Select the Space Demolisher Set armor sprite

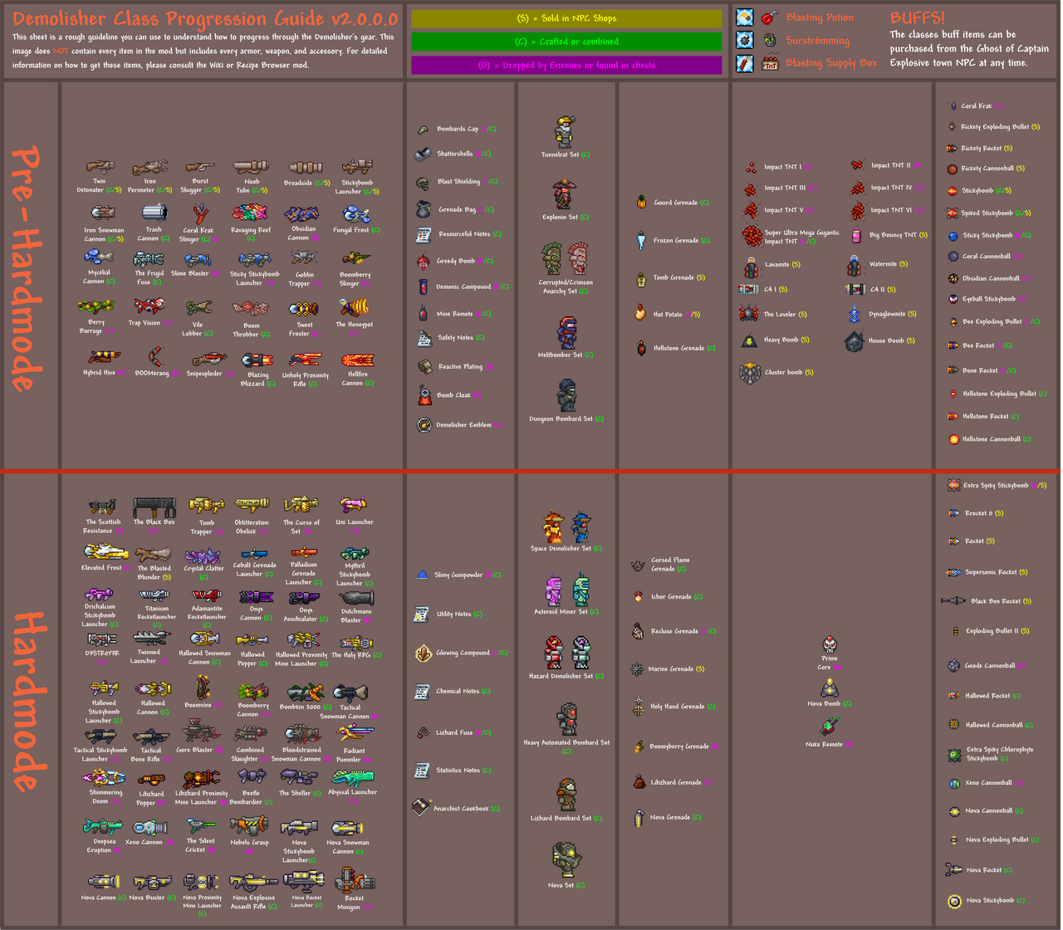pos(566,526)
